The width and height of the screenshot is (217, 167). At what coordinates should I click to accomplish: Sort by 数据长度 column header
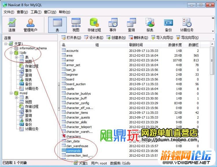[x=172, y=45]
